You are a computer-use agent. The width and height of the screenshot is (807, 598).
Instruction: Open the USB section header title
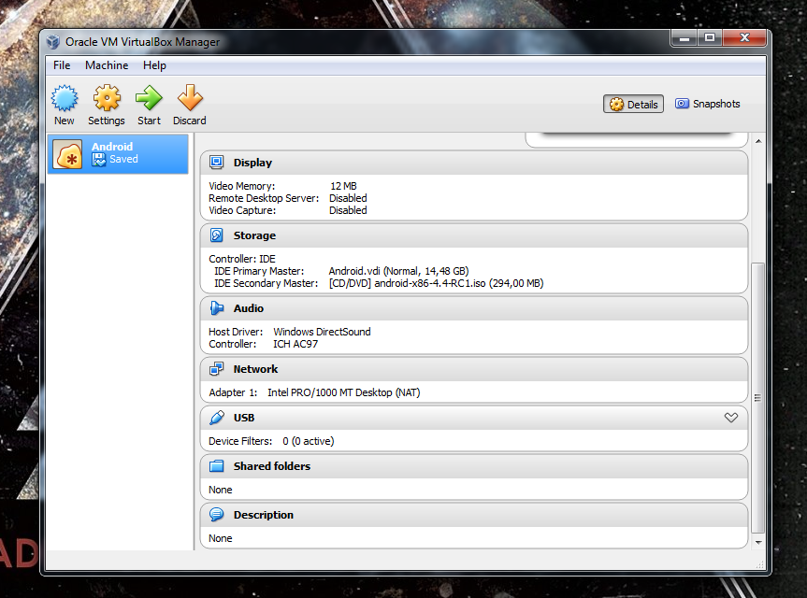[244, 418]
